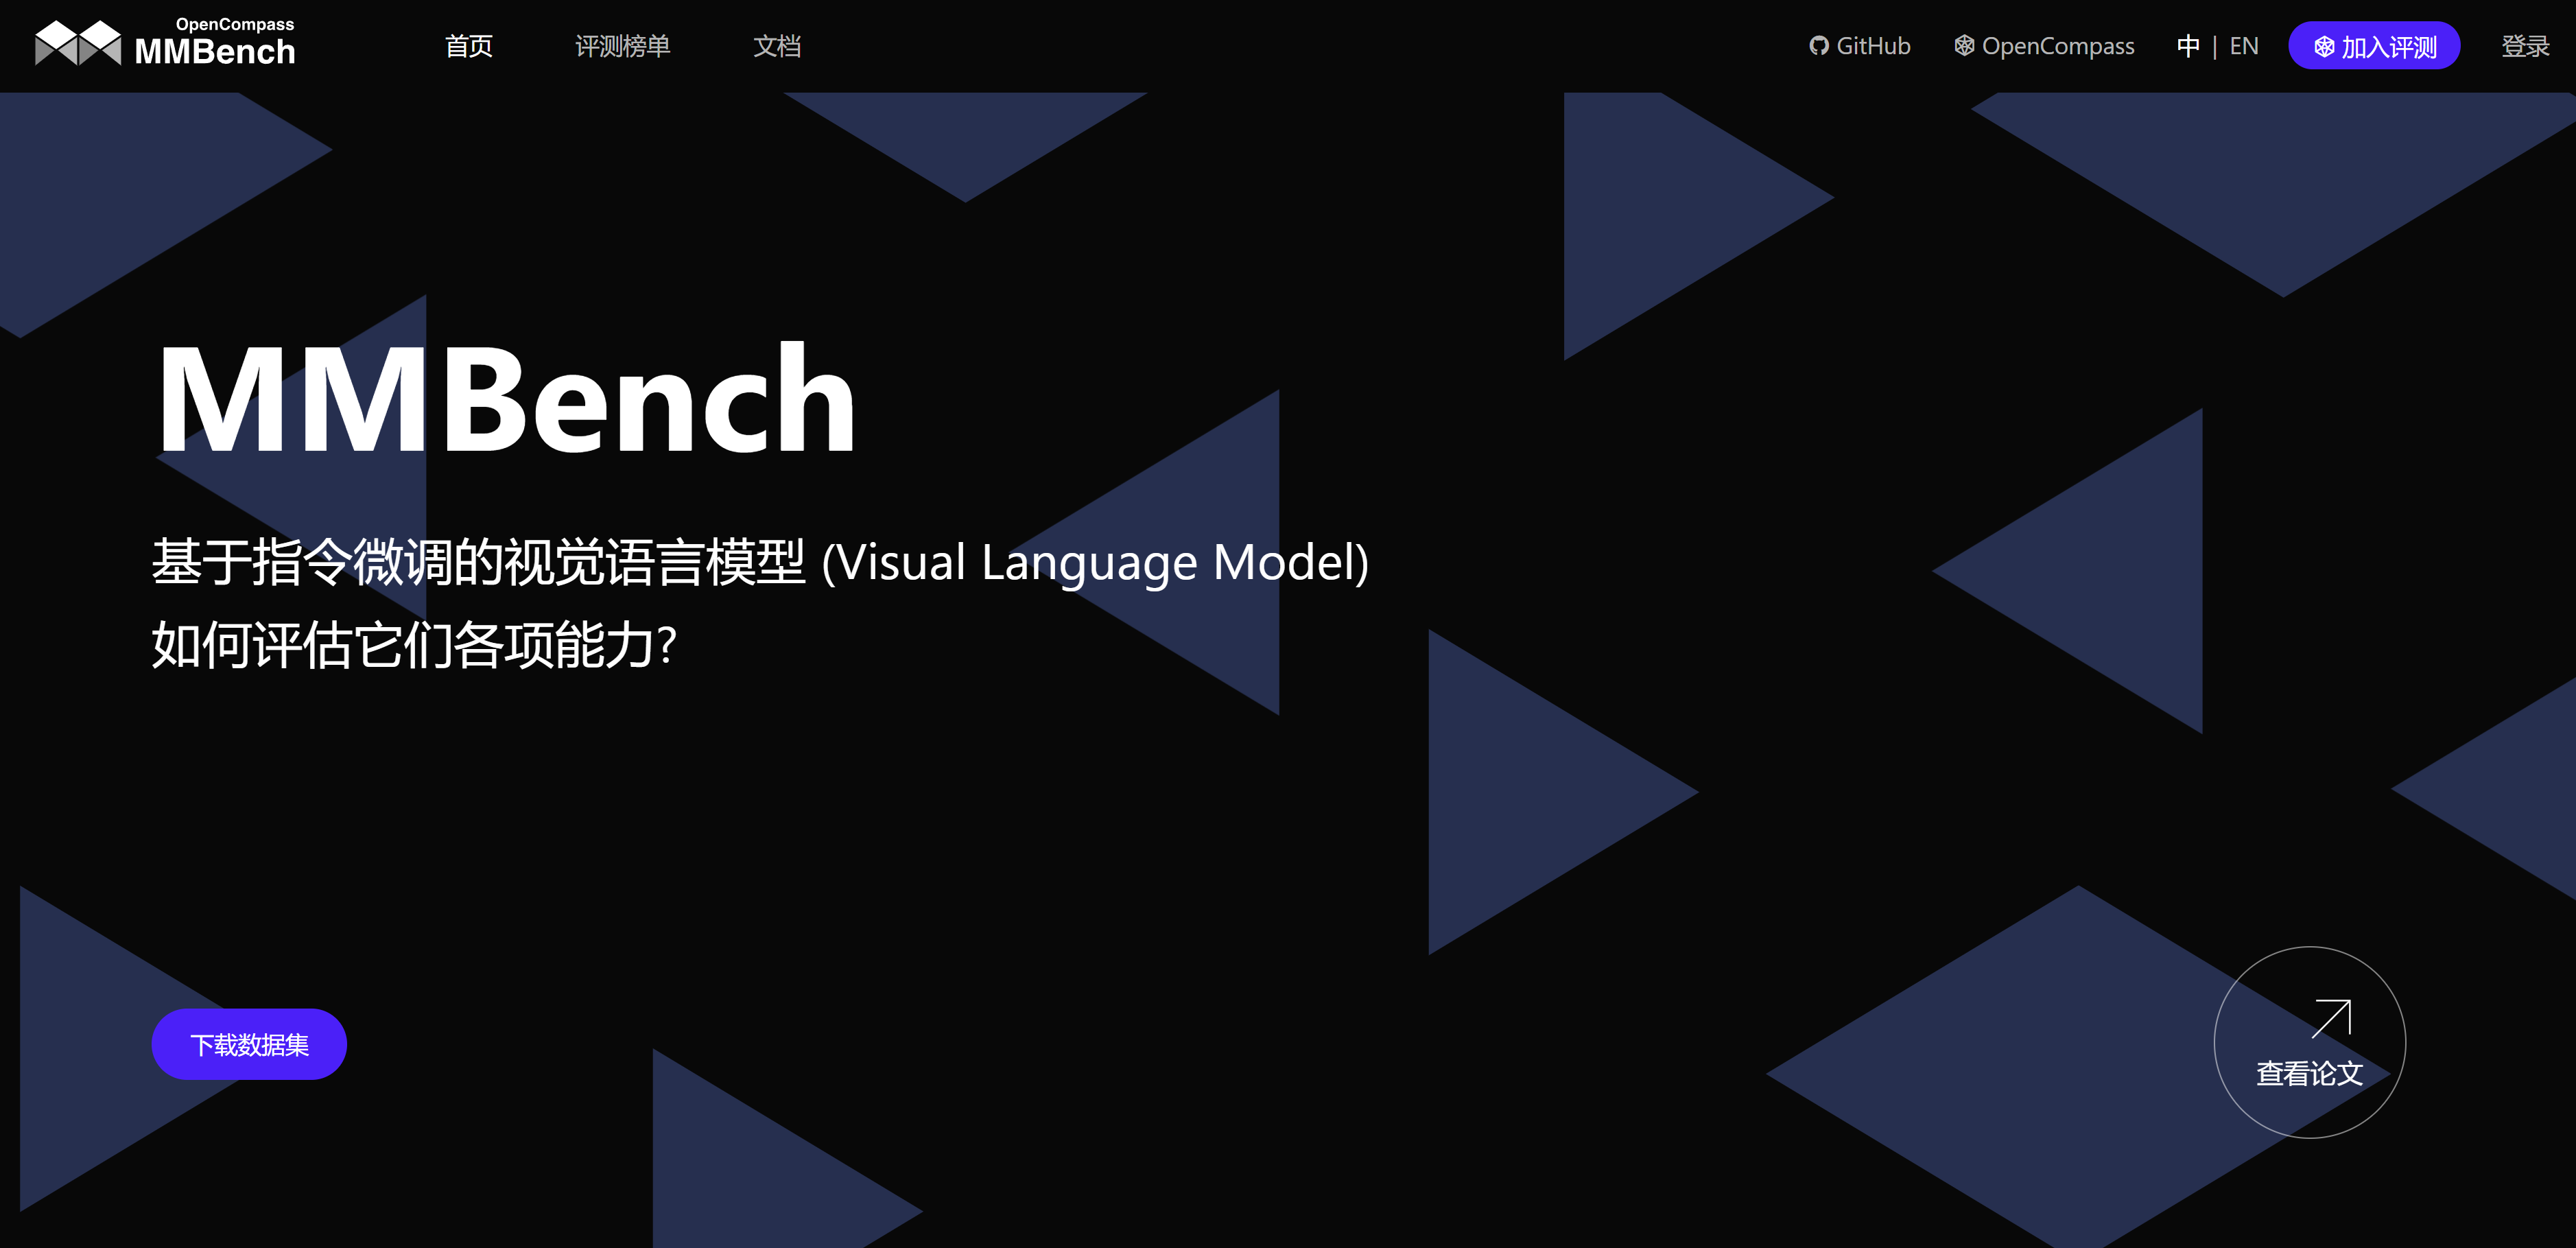
Task: Open the 查看论文 paper circle button
Action: 2309,1042
